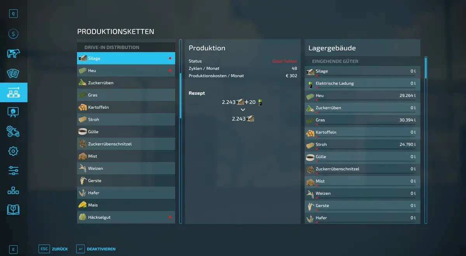Toggle the Häckselgut production red status dot
The image size is (466, 256).
pyautogui.click(x=170, y=217)
